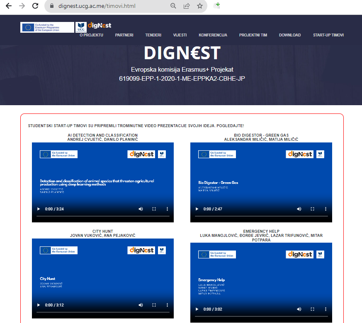Click the '0:00 / 3:02' time display
362x323 pixels.
tap(213, 309)
